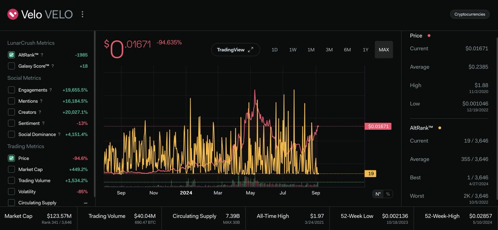Select the 1M time range

pyautogui.click(x=311, y=50)
